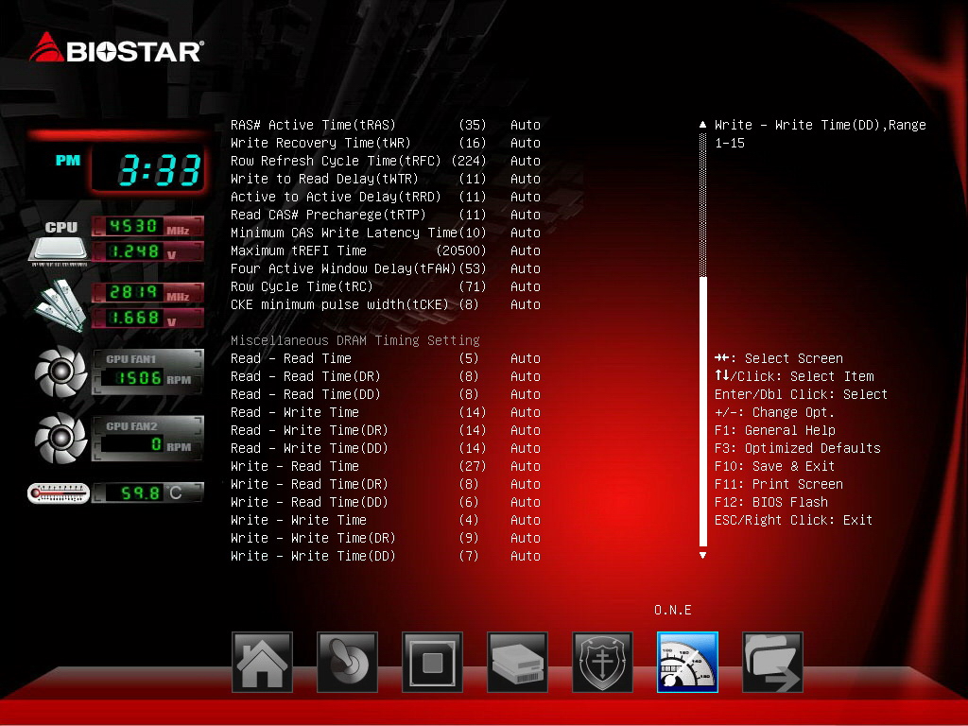
Task: Click the Write - Read Time Auto value
Action: (526, 466)
